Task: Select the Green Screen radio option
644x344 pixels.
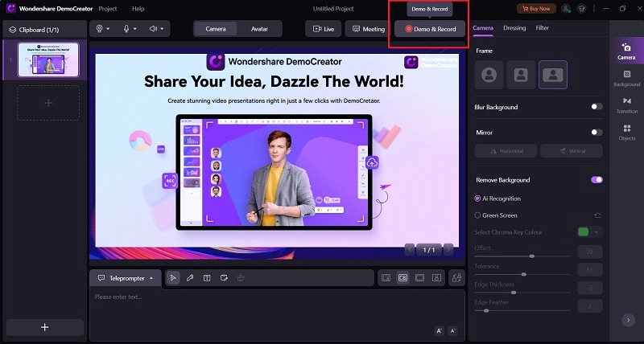Action: pyautogui.click(x=477, y=215)
